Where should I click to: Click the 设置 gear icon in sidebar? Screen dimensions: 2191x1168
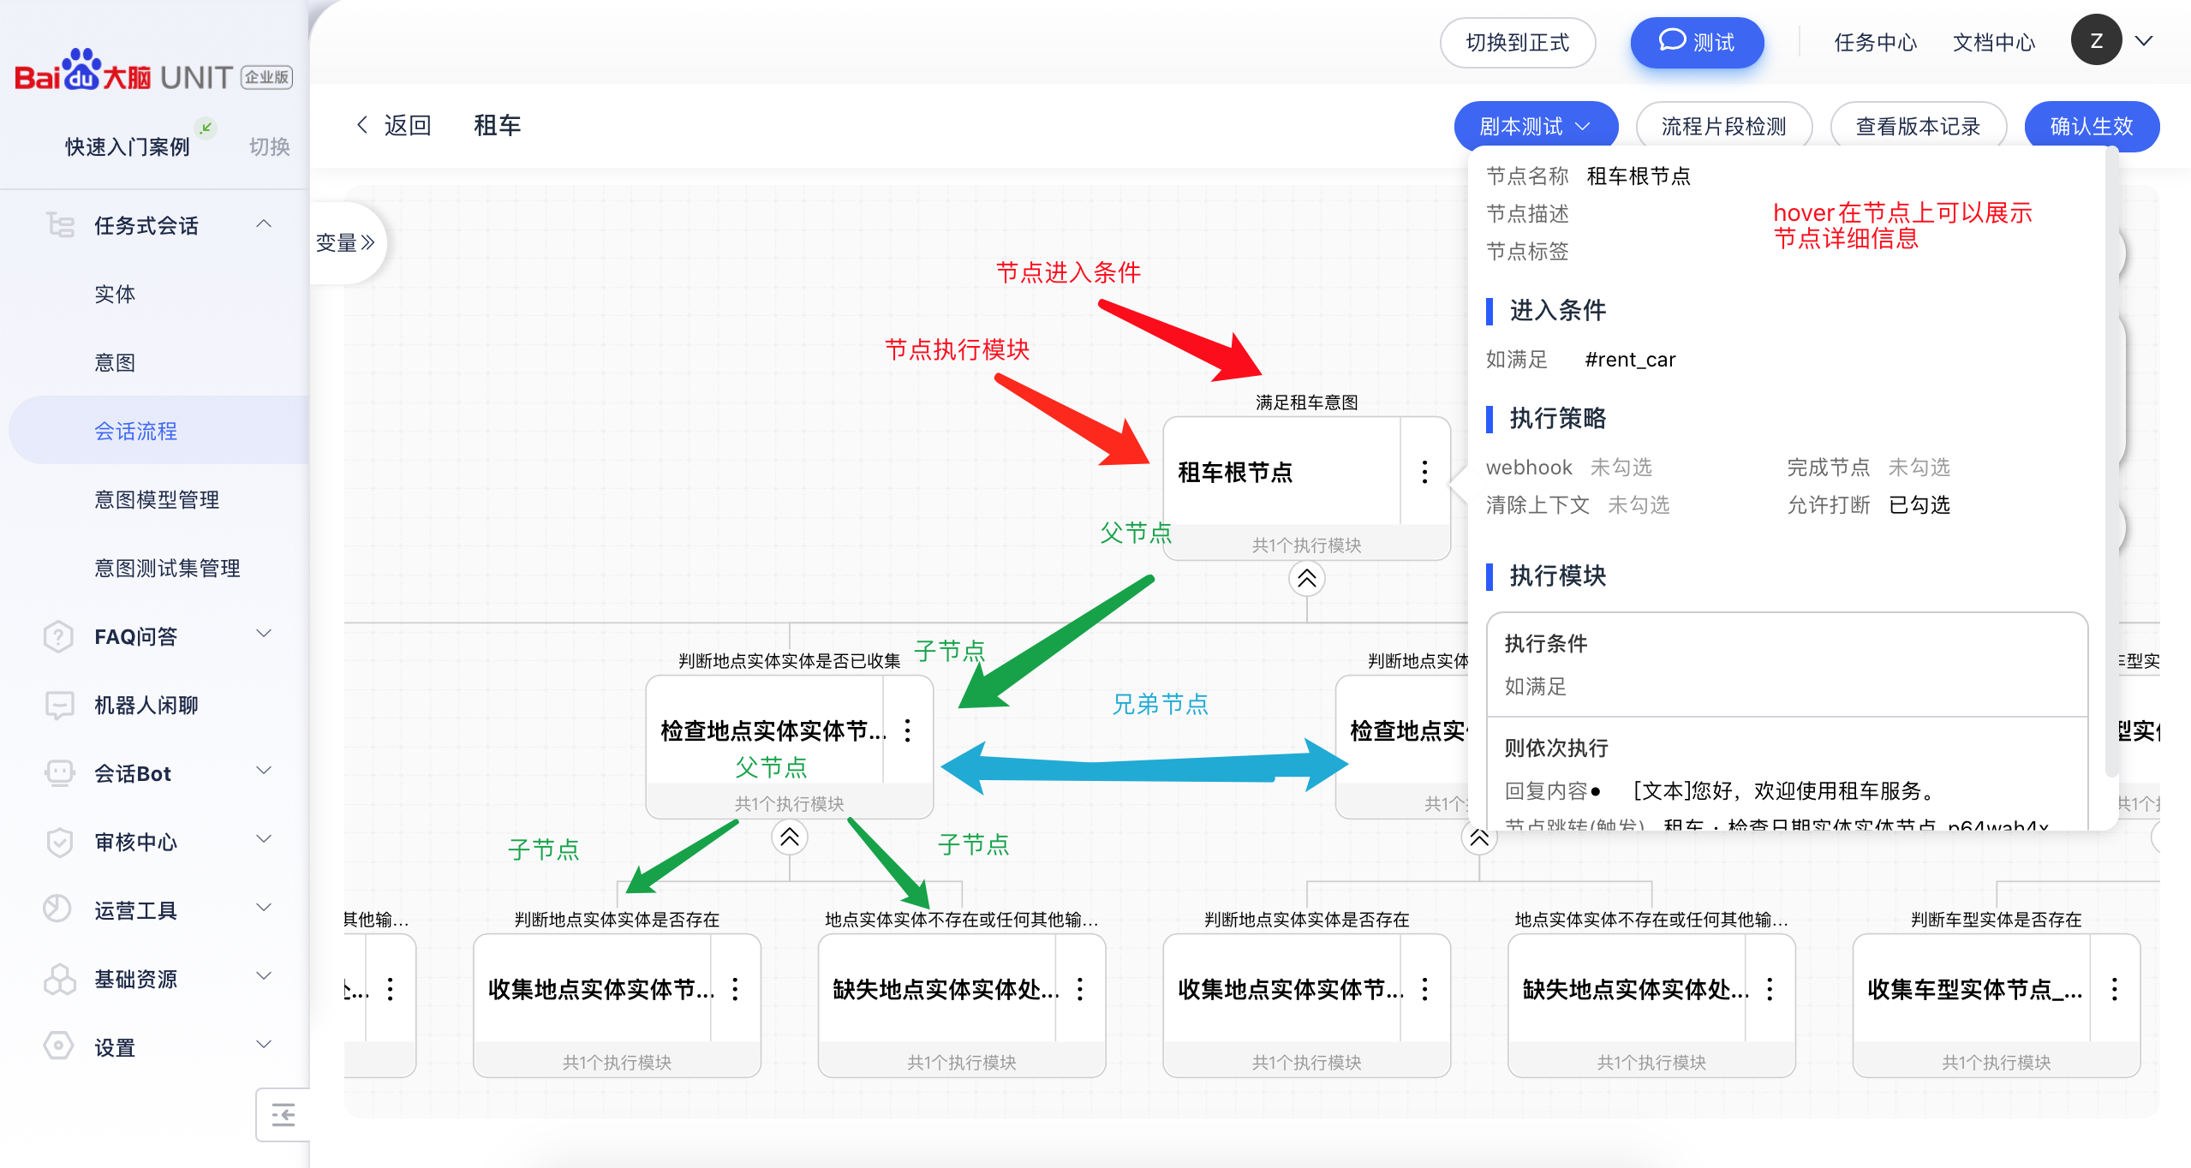pos(58,1046)
